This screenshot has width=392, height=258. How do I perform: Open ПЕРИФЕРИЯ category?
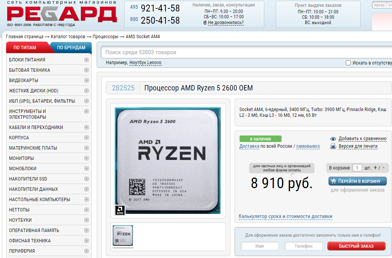click(22, 251)
